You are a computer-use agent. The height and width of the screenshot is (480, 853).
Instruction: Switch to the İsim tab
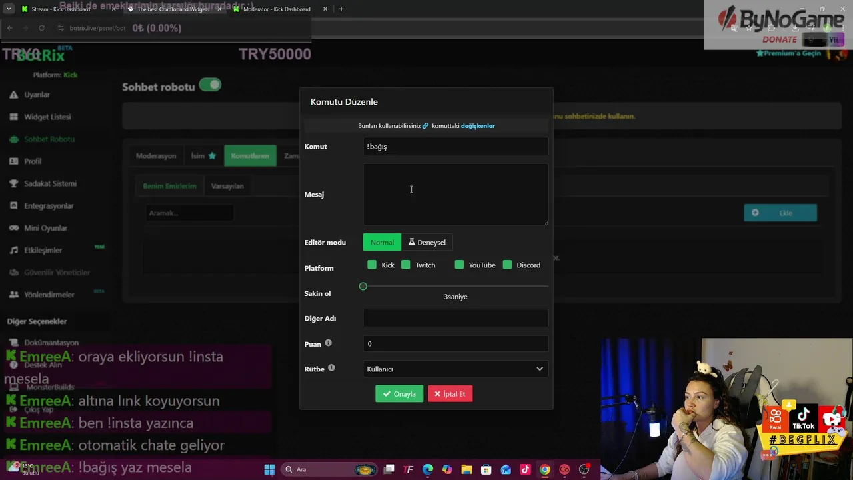[x=203, y=155]
